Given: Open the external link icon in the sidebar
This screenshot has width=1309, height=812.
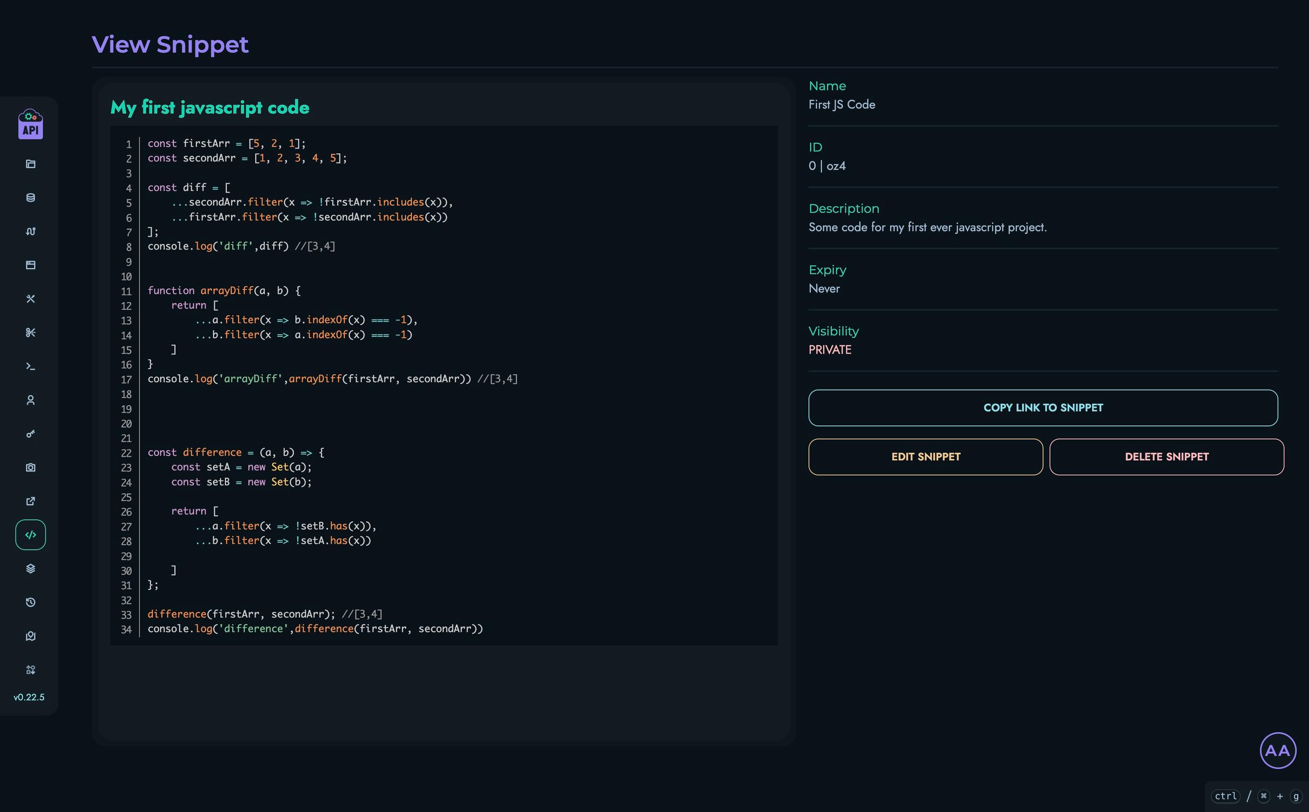Looking at the screenshot, I should tap(31, 501).
